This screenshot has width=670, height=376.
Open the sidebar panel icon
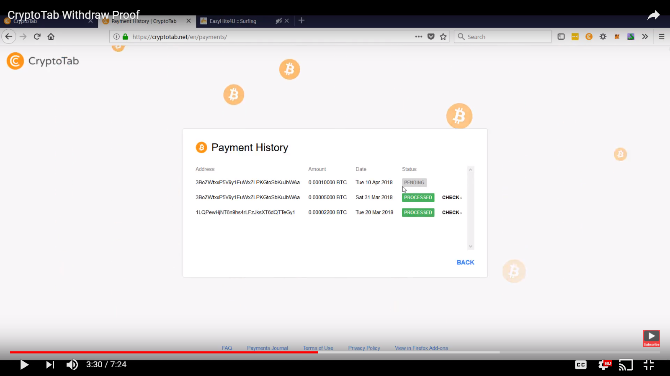click(x=561, y=36)
